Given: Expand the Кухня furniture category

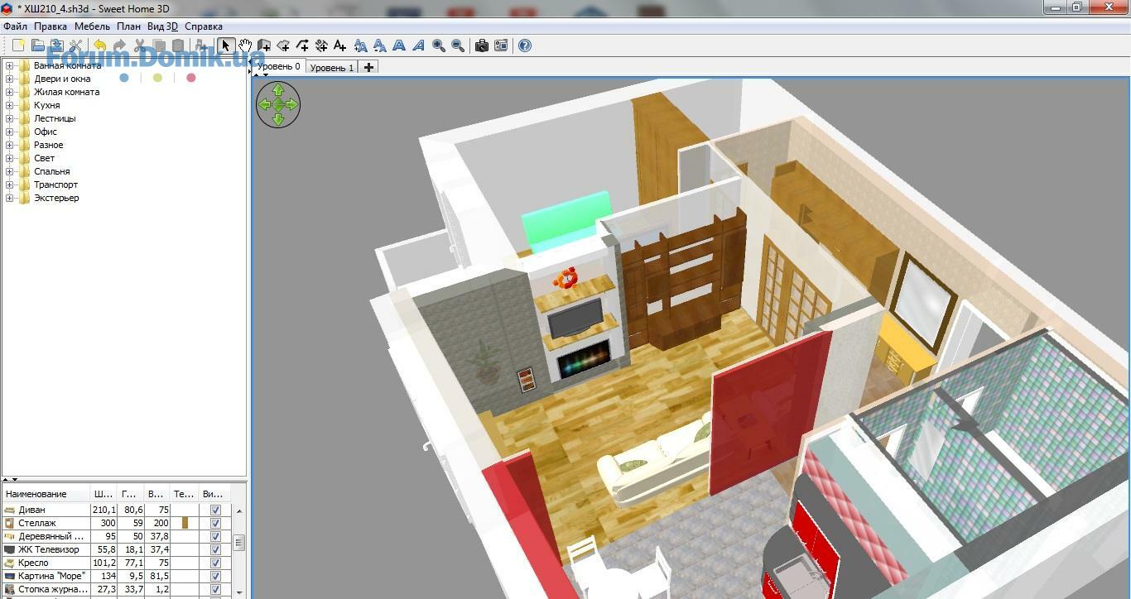Looking at the screenshot, I should pos(10,105).
